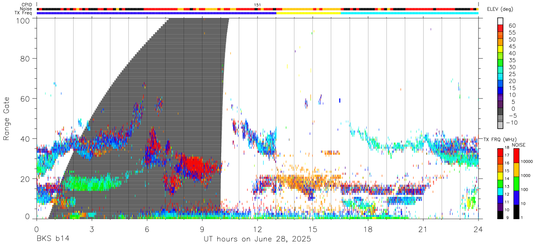The width and height of the screenshot is (538, 248).
Task: Click the '6' UT hour tick label
Action: (147, 229)
